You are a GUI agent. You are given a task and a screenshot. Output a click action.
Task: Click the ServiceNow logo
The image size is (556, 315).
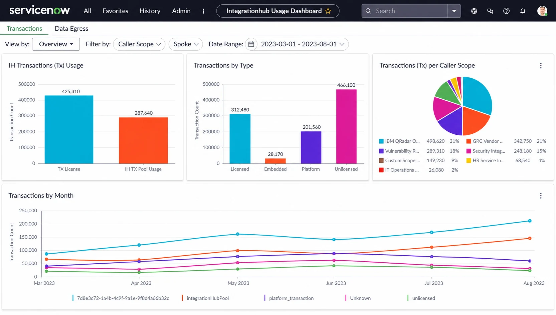click(x=39, y=10)
